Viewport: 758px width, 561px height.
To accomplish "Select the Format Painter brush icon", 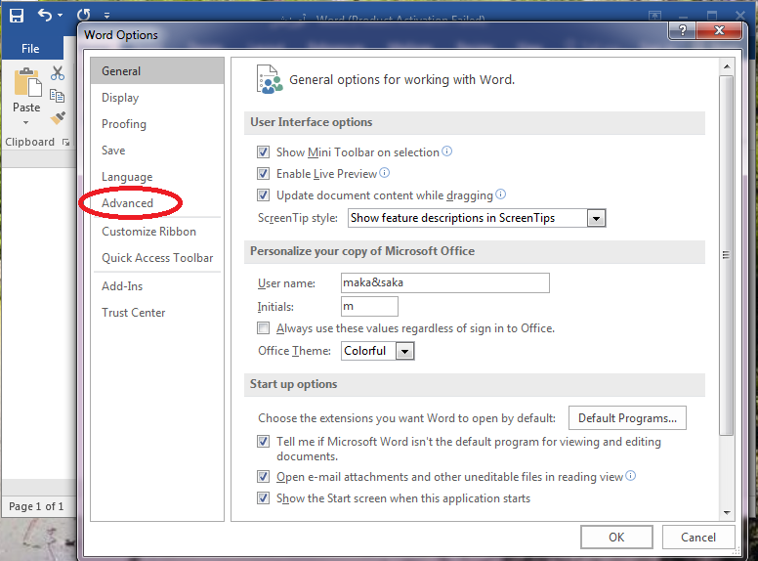I will pyautogui.click(x=58, y=117).
